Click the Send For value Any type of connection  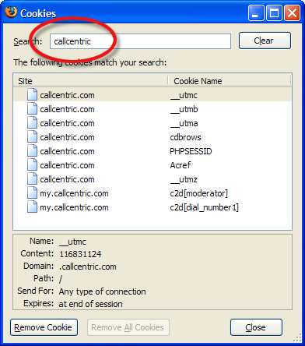click(x=102, y=291)
